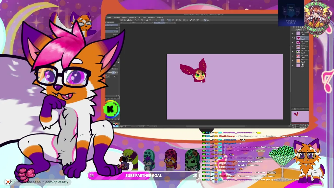Click the Strauss Family emblem
Viewport: 334px width, 188px height.
318,18
